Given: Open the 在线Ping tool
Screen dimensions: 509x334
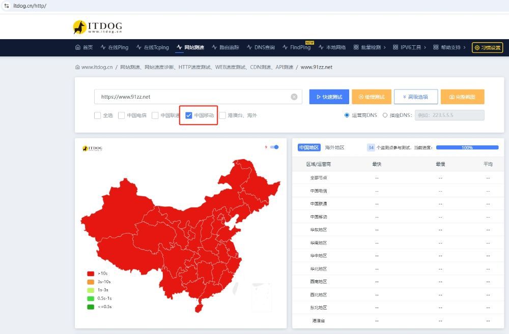Looking at the screenshot, I should coord(114,47).
